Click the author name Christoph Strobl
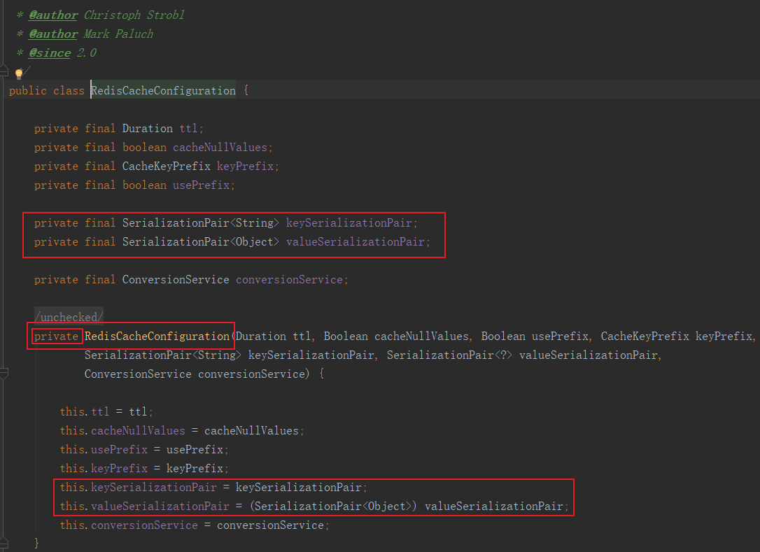 [134, 15]
